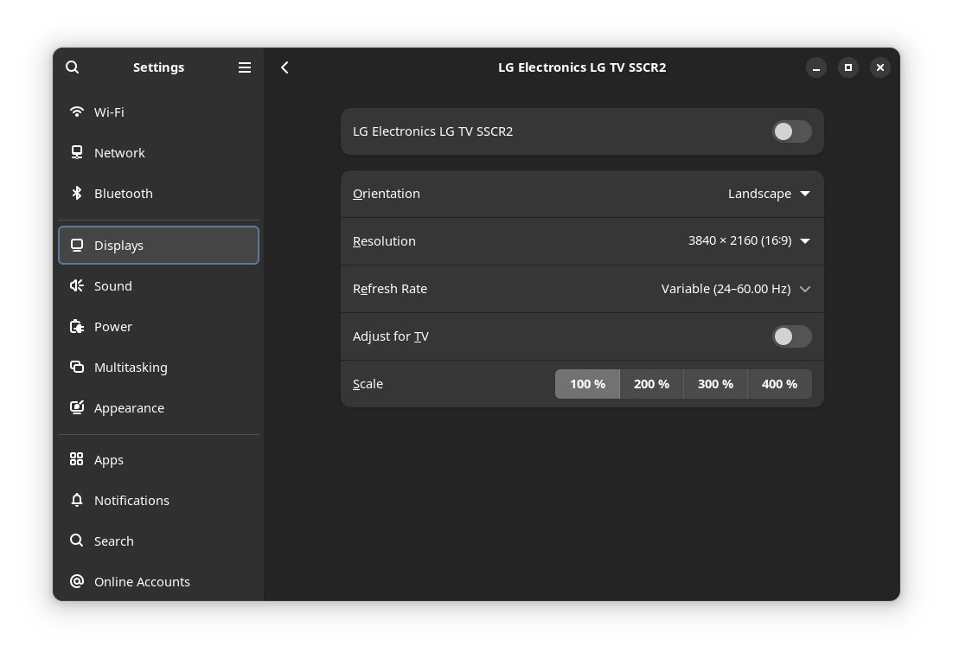Viewport: 953px width, 659px height.
Task: Set scale to 400 %
Action: tap(780, 384)
